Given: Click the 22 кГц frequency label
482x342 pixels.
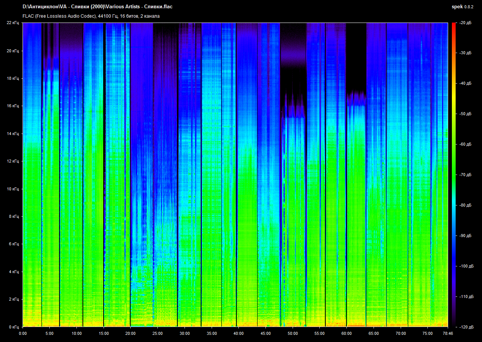Looking at the screenshot, I should tap(12, 23).
